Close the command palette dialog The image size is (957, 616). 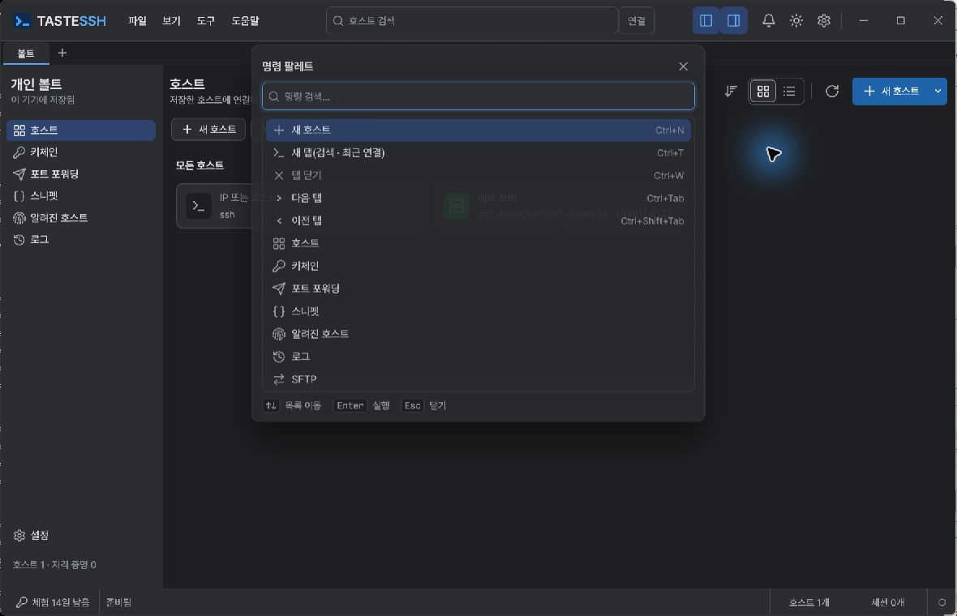point(683,66)
